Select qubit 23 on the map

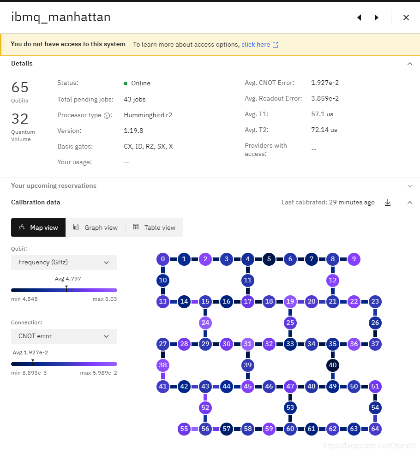tap(375, 301)
